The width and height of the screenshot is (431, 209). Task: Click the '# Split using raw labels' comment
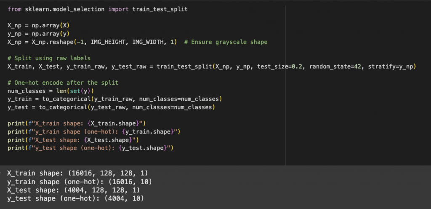[x=49, y=58]
